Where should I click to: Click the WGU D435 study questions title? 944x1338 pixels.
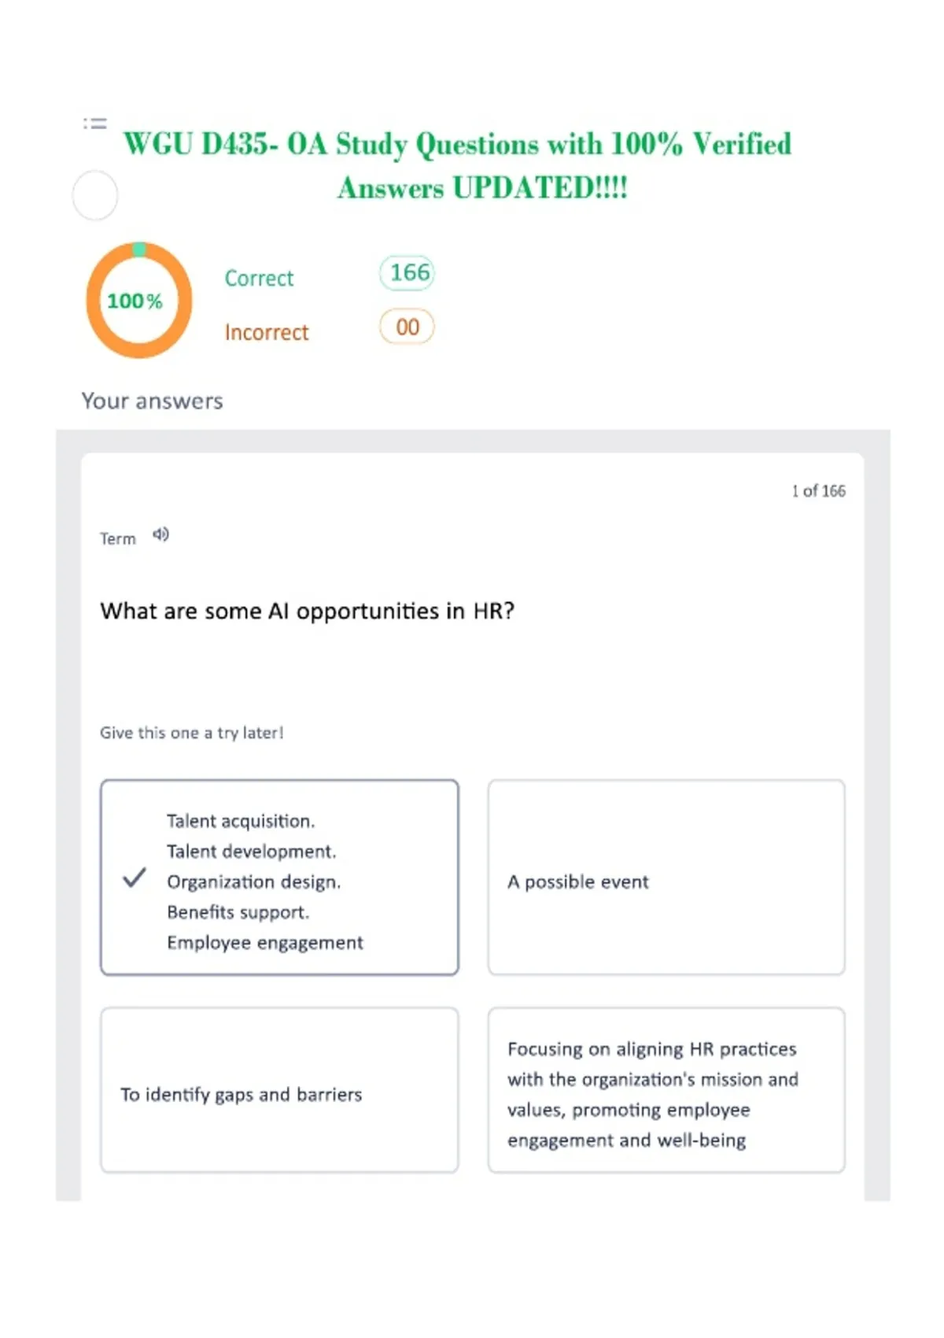tap(458, 166)
